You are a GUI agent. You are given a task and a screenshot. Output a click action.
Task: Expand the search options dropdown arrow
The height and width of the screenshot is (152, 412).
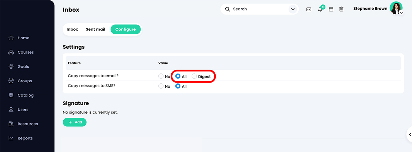coord(293,9)
